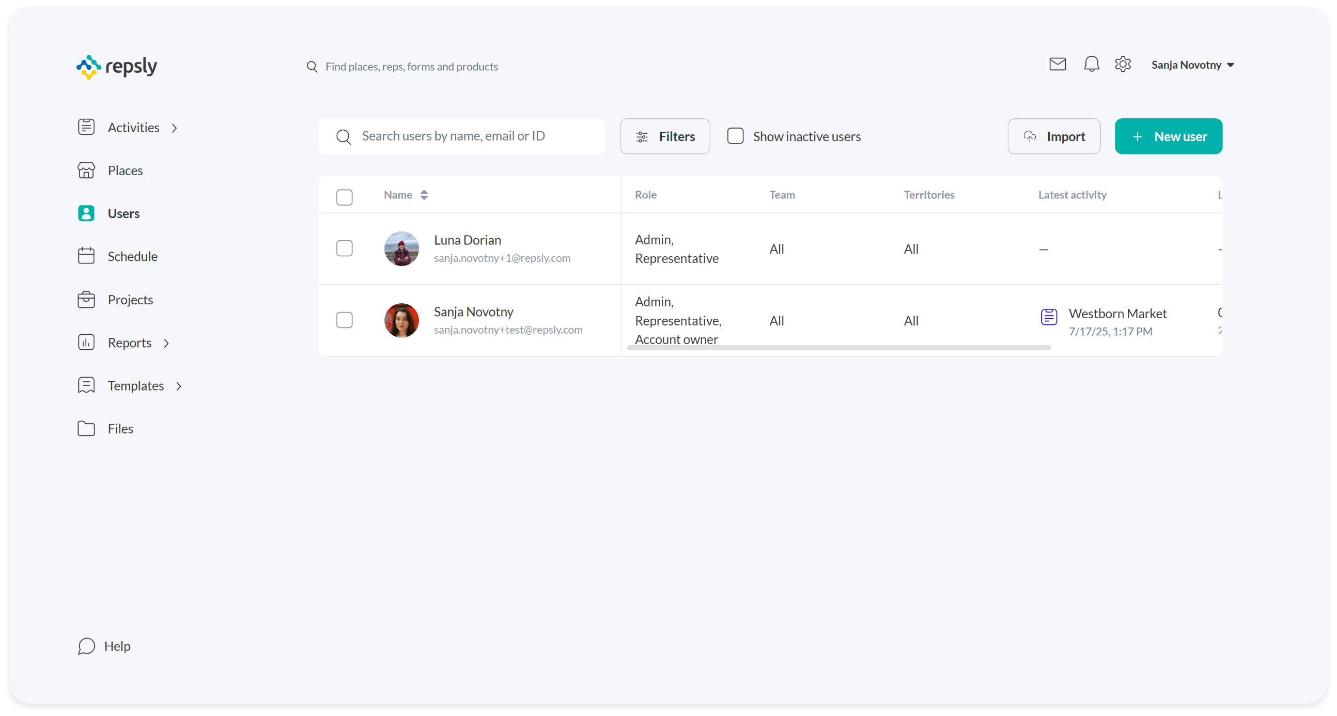The height and width of the screenshot is (716, 1337).
Task: Open the Sanja Novotny account dropdown
Action: click(x=1192, y=65)
